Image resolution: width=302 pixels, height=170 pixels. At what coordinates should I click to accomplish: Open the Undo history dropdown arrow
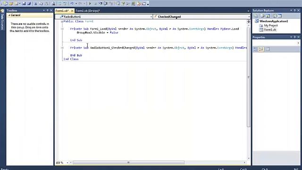point(76,4)
